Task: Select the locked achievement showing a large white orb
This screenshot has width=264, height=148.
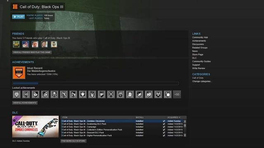Action: point(167,95)
